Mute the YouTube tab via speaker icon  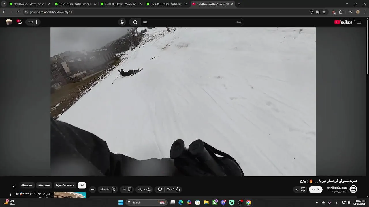[x=227, y=4]
